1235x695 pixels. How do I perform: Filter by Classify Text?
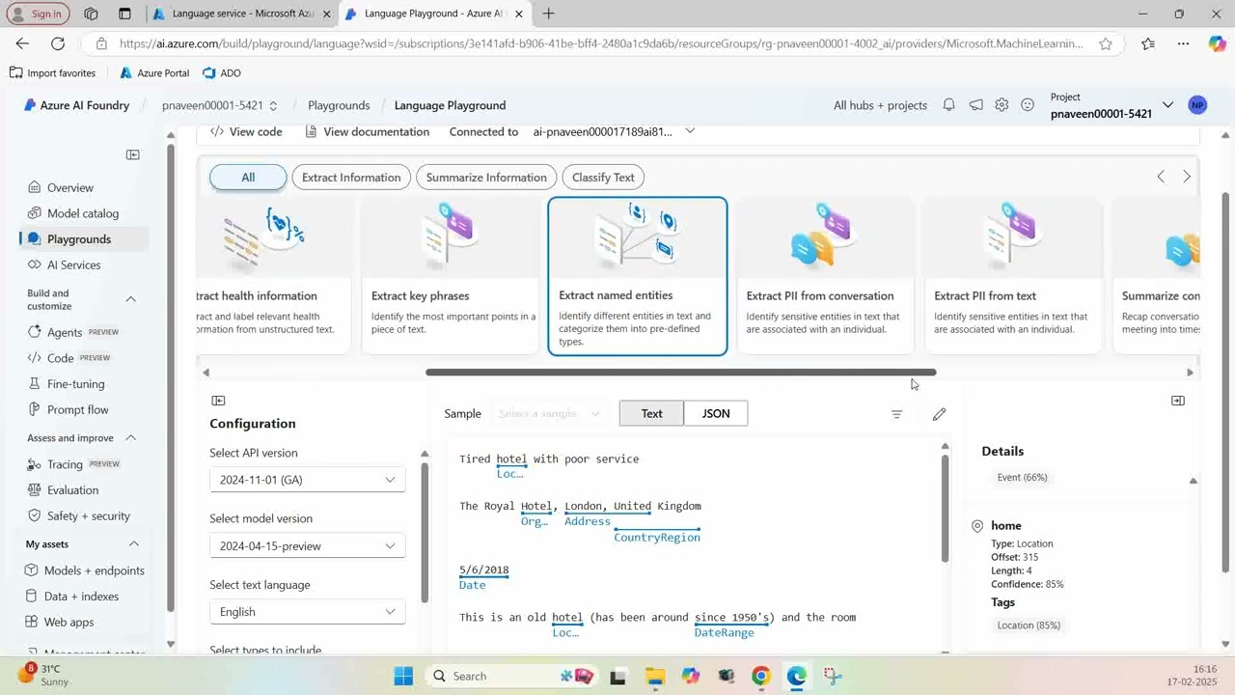(603, 178)
